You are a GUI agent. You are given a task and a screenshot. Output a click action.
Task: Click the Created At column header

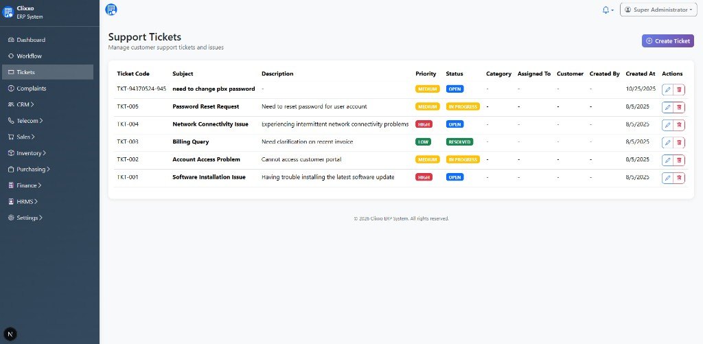(641, 73)
